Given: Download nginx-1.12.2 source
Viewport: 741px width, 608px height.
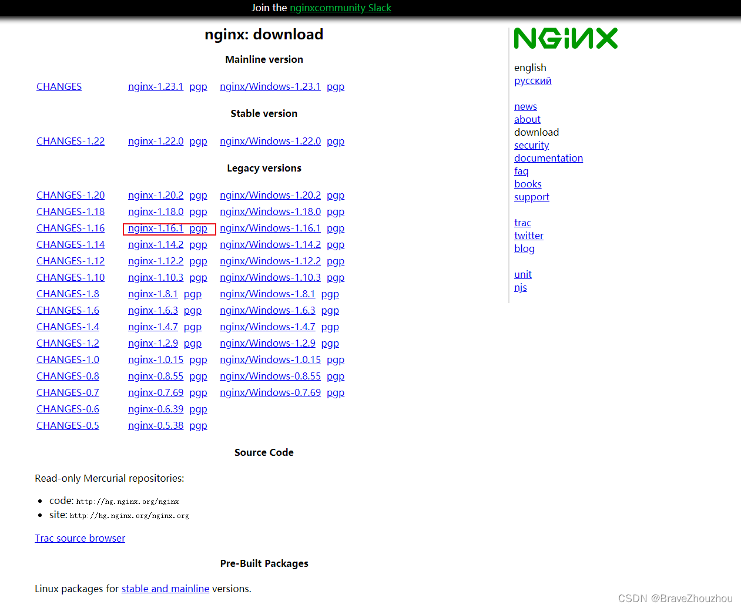Looking at the screenshot, I should click(x=156, y=261).
